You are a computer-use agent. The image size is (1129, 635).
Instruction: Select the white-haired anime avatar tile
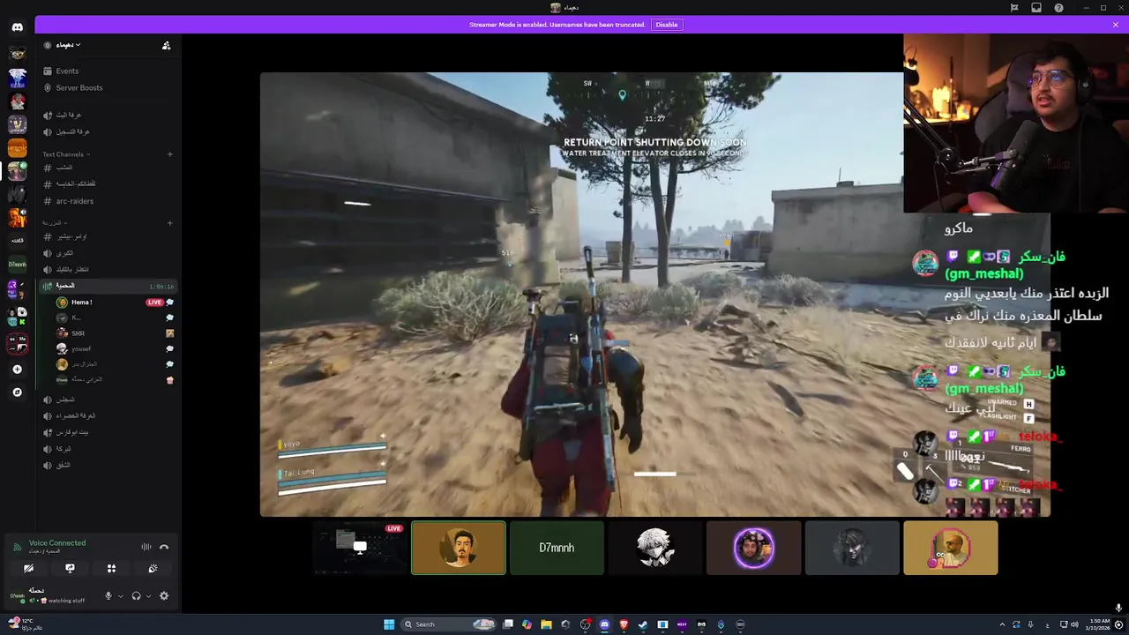655,548
